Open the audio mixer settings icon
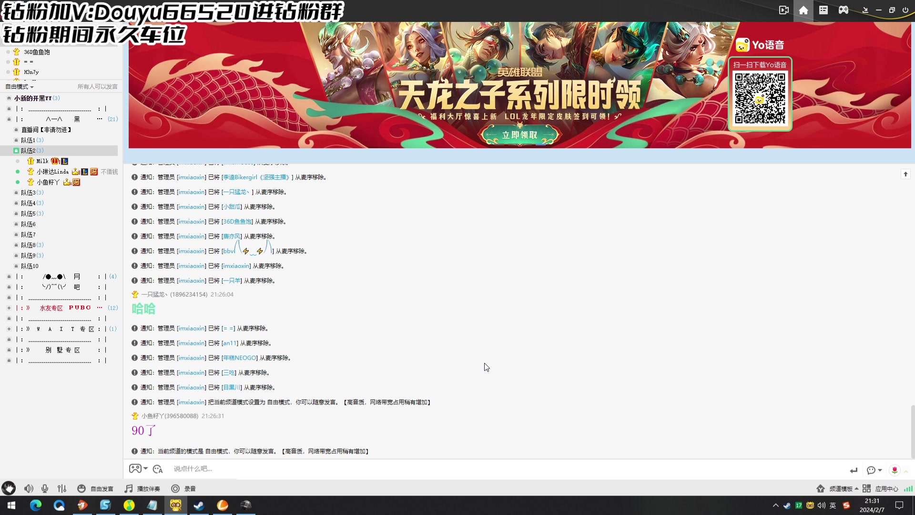915x515 pixels. (62, 489)
